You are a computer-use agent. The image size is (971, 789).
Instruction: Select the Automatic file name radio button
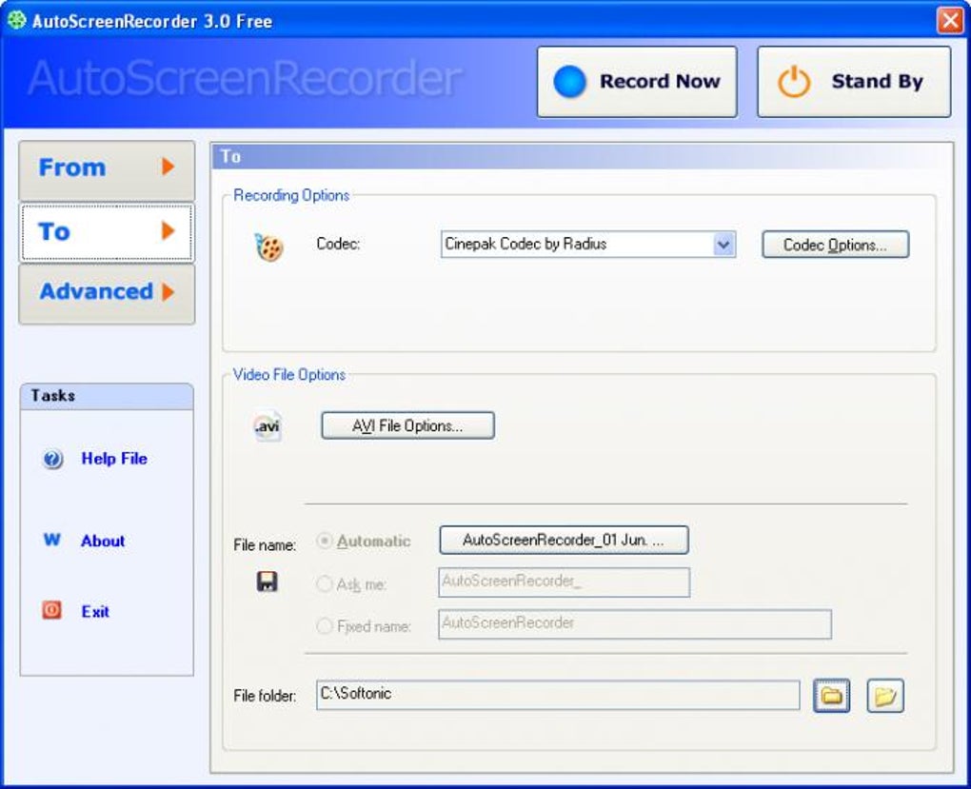(x=325, y=541)
